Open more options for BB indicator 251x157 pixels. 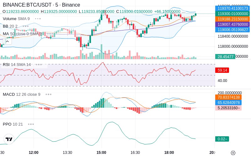click(x=26, y=26)
